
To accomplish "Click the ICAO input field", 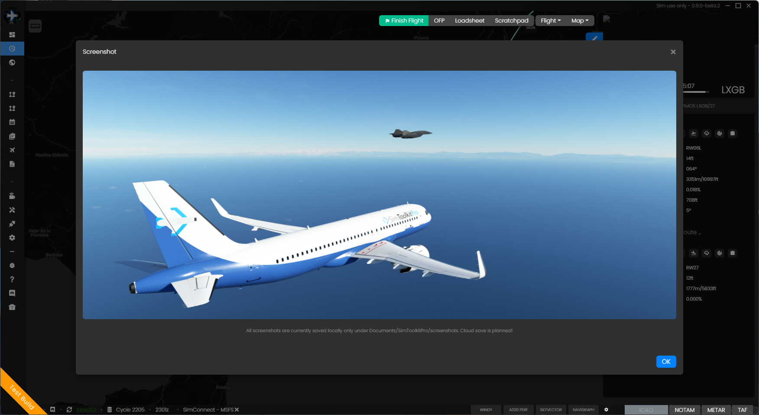I will [646, 410].
